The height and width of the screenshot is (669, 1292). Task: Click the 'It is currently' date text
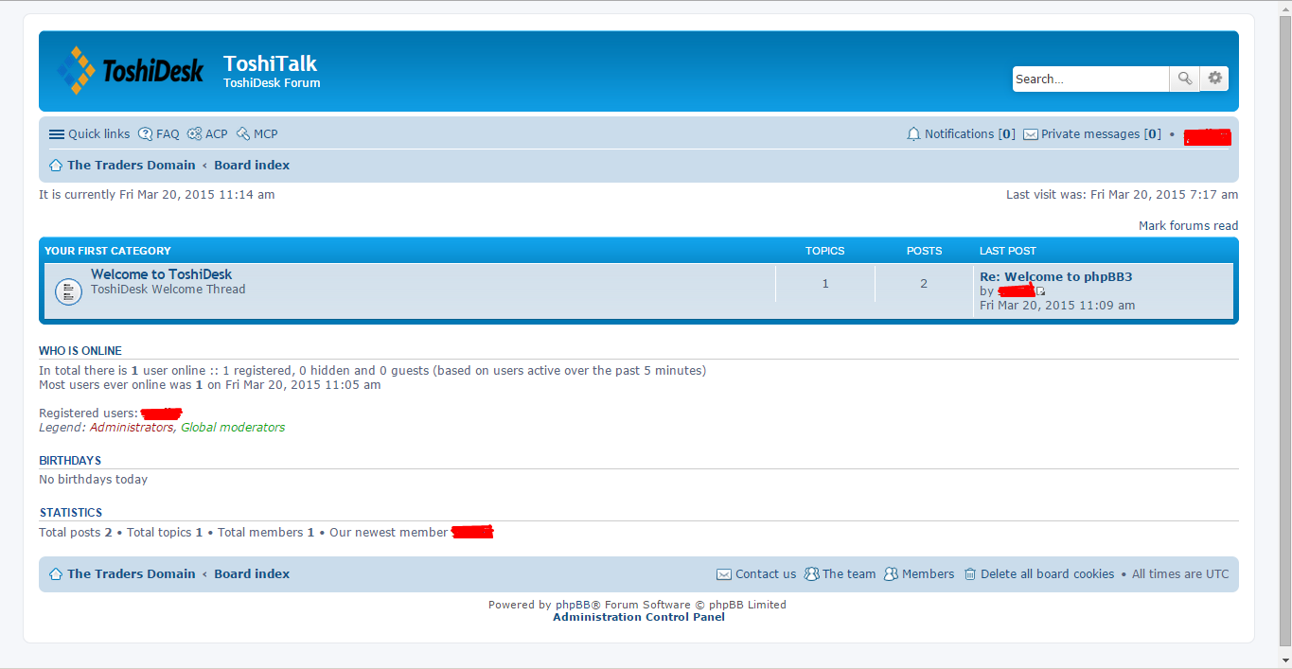point(157,195)
